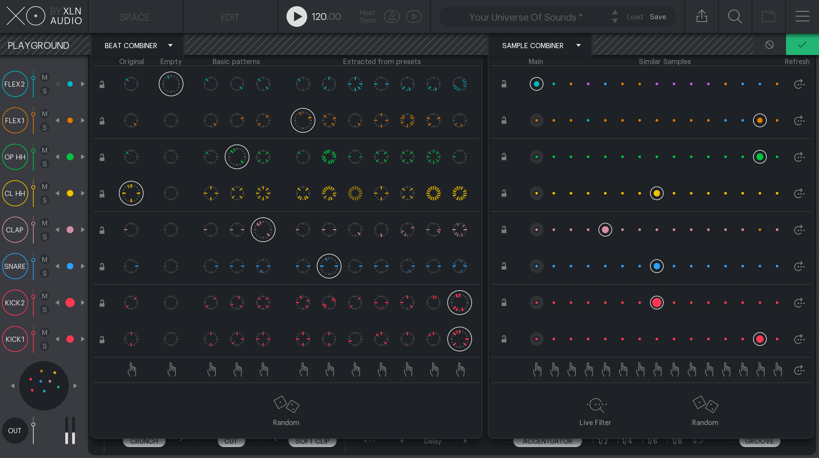
Task: Confirm with the green checkmark at top right
Action: [802, 45]
